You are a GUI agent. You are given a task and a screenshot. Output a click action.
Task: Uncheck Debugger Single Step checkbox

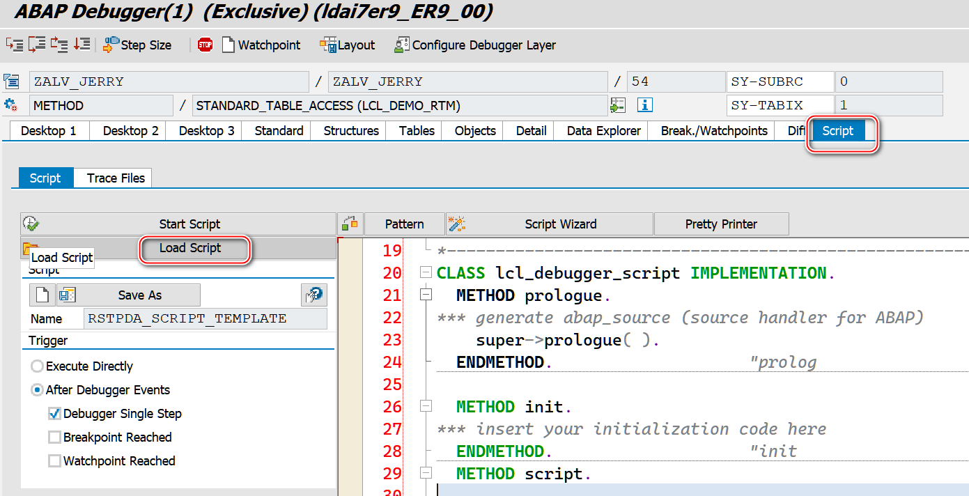coord(54,414)
